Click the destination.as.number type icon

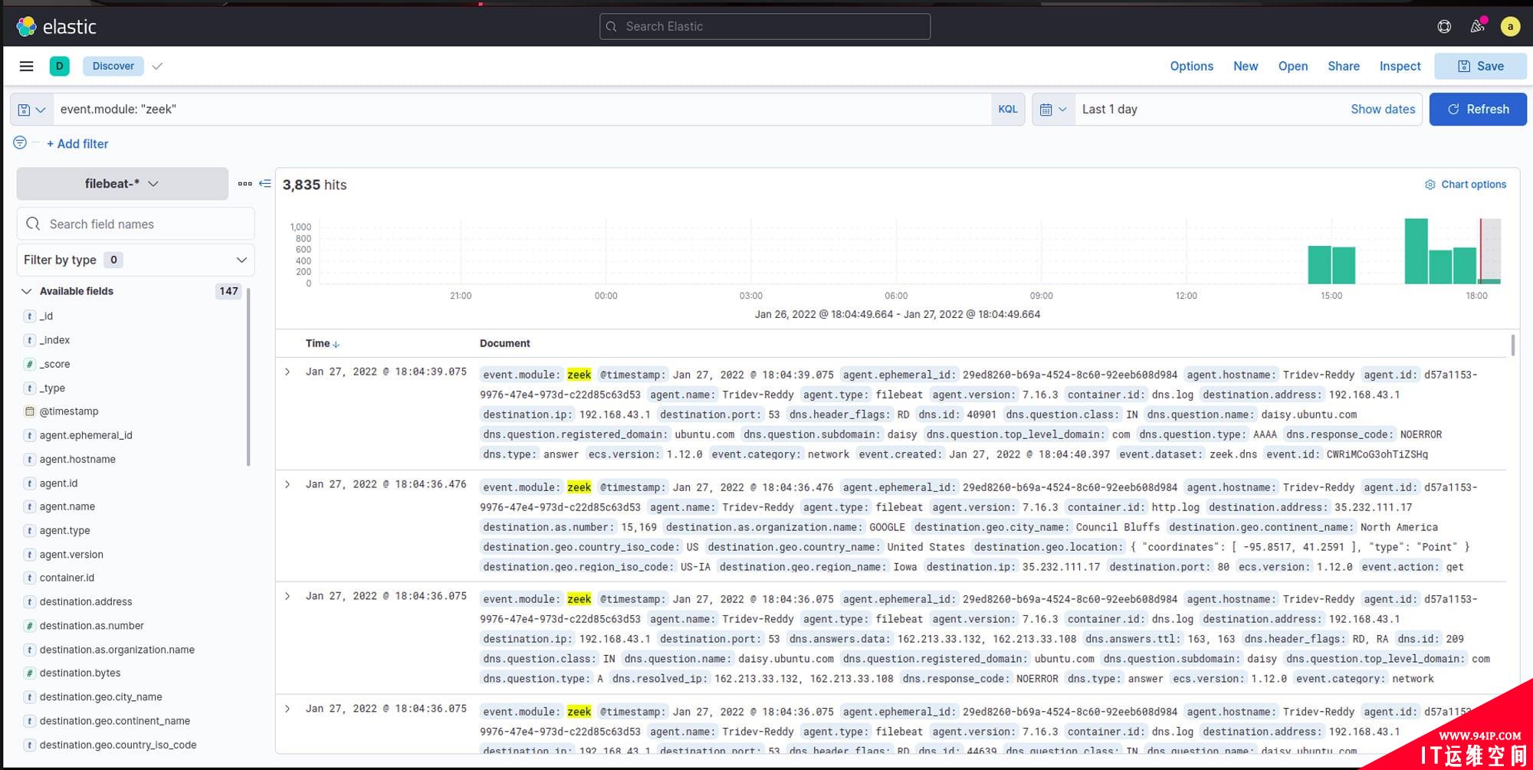click(x=29, y=626)
